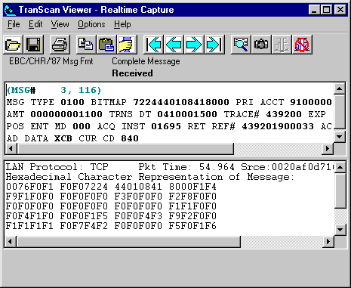The width and height of the screenshot is (351, 288).
Task: Click the Paste clipboard toolbar icon
Action: pyautogui.click(x=106, y=45)
